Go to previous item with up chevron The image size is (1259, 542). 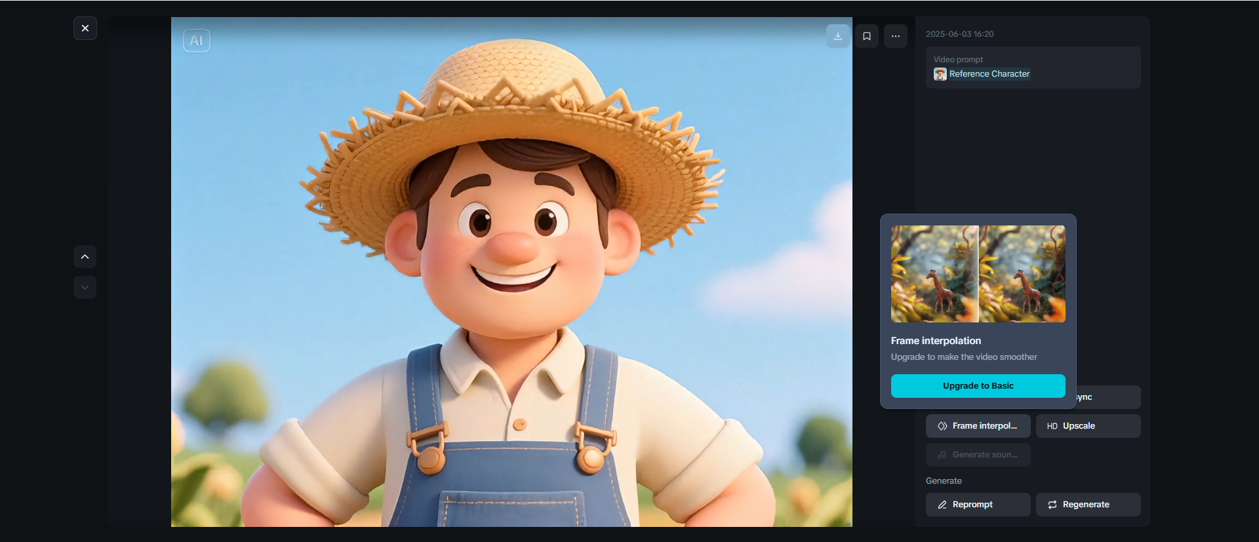coord(85,257)
